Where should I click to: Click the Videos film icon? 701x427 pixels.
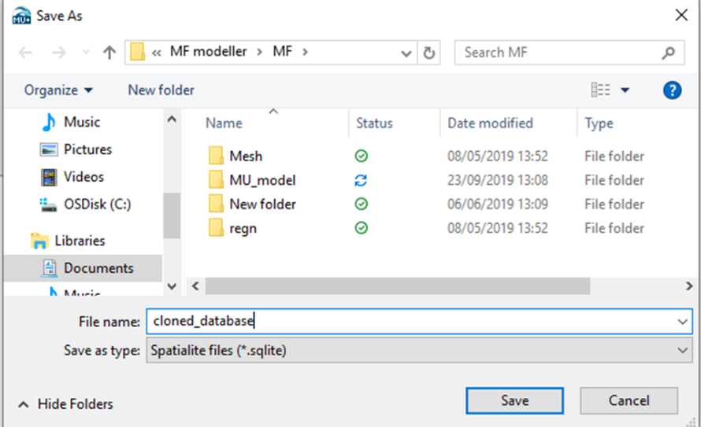49,177
